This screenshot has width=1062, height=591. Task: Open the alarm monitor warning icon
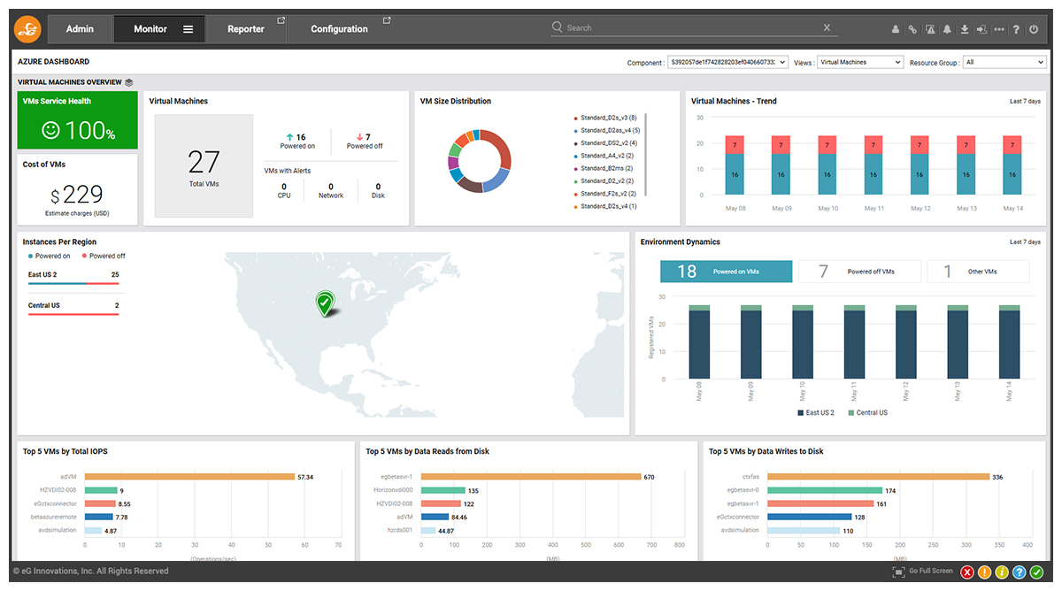click(x=930, y=29)
